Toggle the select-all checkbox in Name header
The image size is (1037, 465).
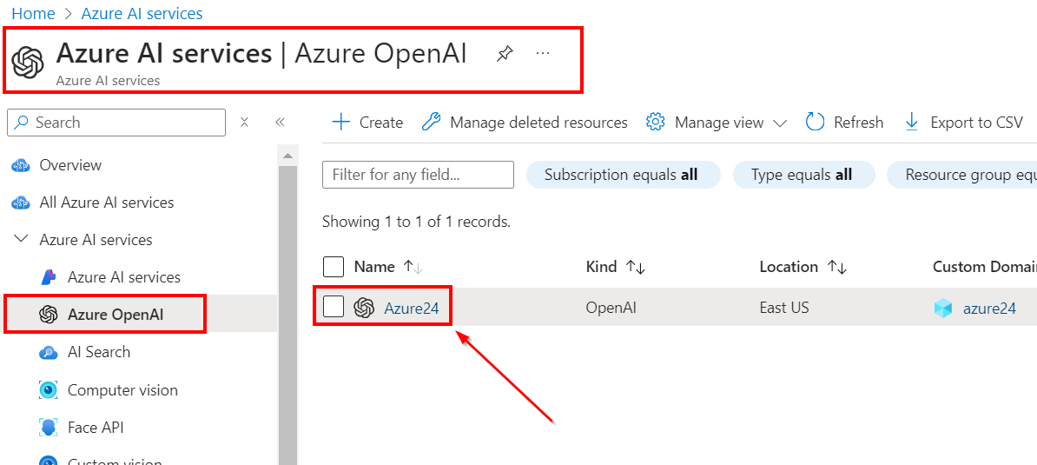tap(334, 267)
